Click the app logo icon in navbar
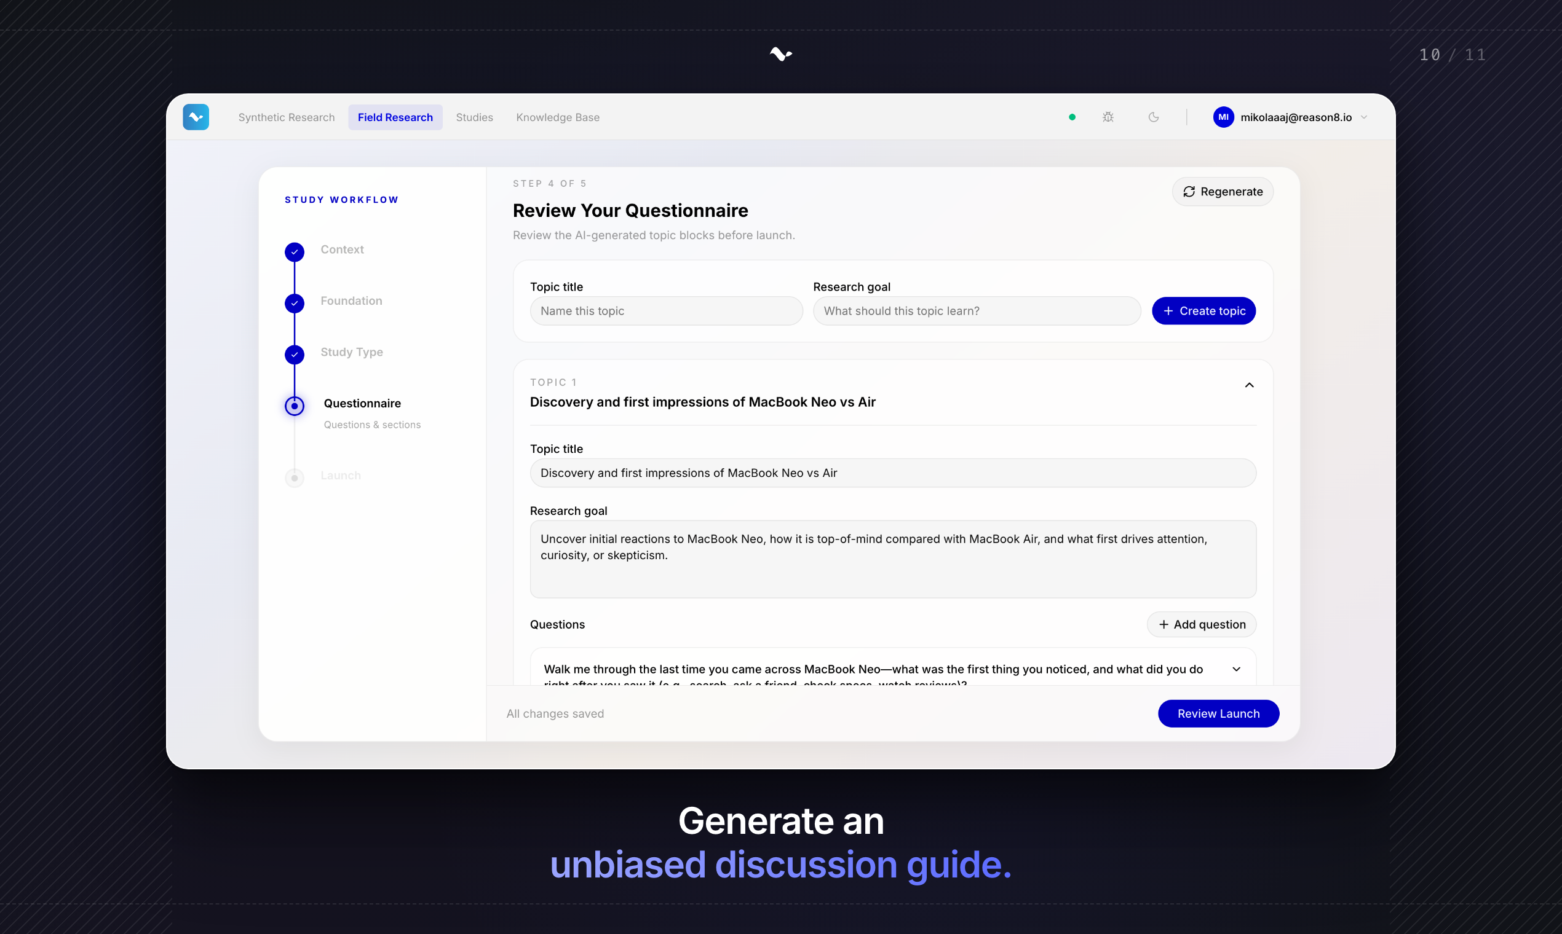The image size is (1562, 934). click(196, 117)
